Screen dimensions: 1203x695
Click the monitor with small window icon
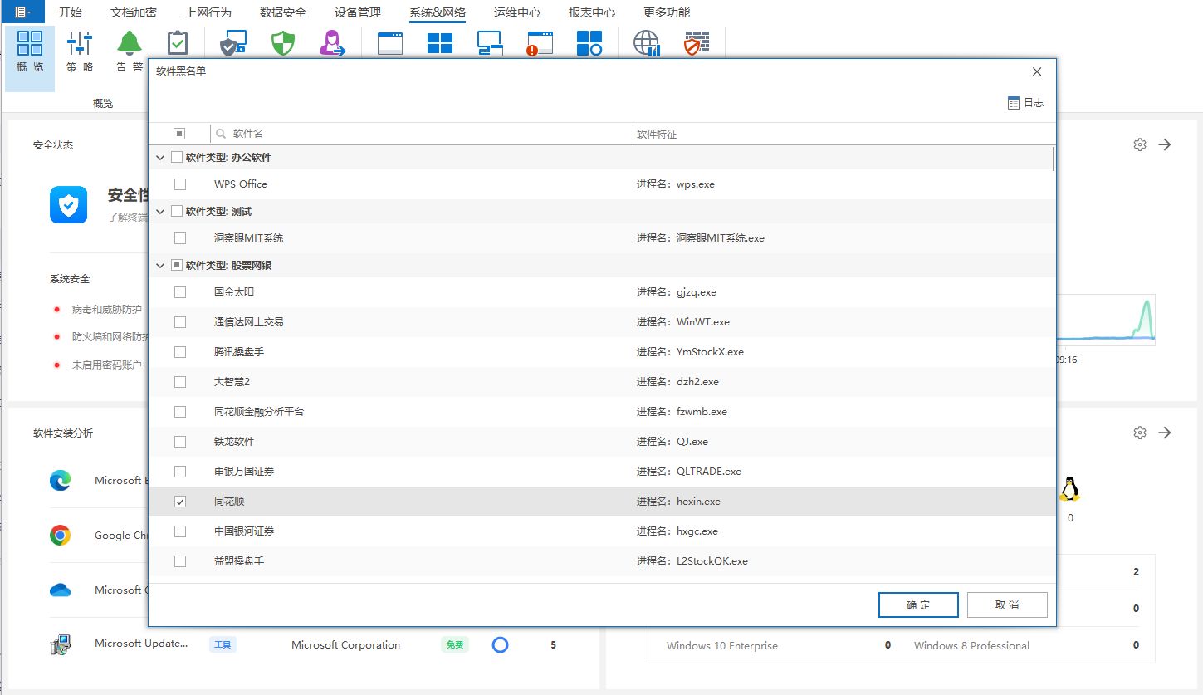click(x=491, y=43)
